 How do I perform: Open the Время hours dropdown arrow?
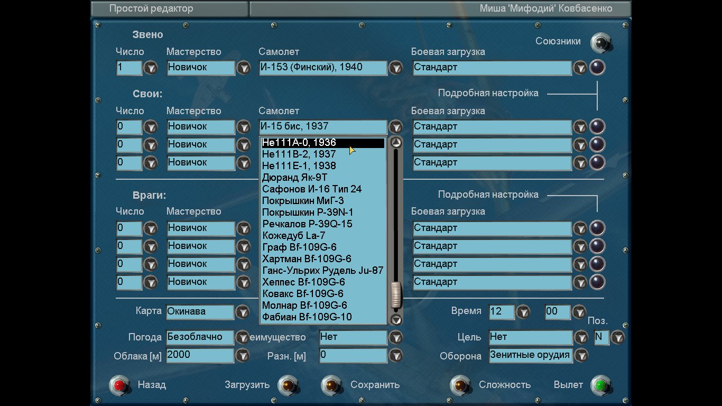coord(523,312)
